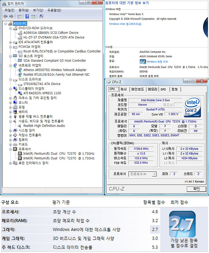Select the 1024 KBytes L2 cache value
The width and height of the screenshot is (209, 253).
tap(189, 158)
